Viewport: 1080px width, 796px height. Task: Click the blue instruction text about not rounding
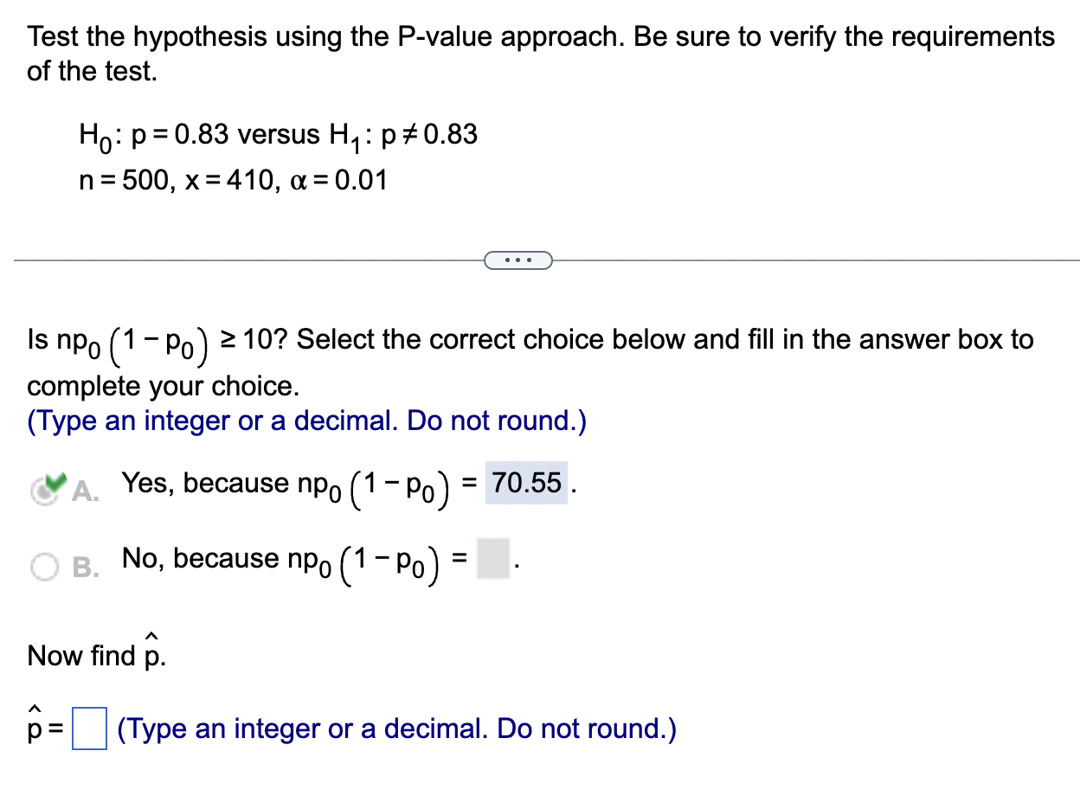pos(307,421)
